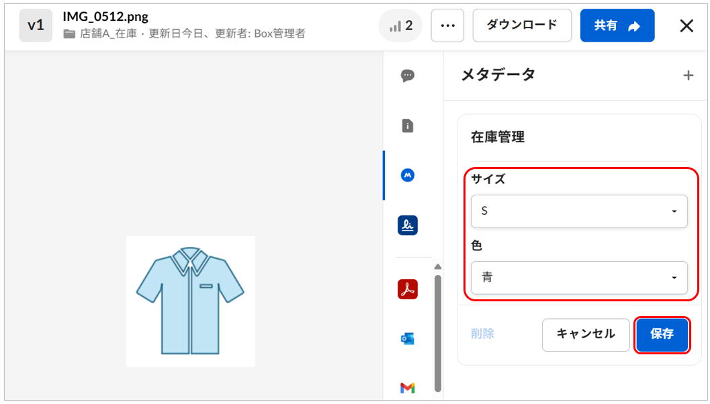Open the サイズ dropdown showing S

tap(579, 211)
